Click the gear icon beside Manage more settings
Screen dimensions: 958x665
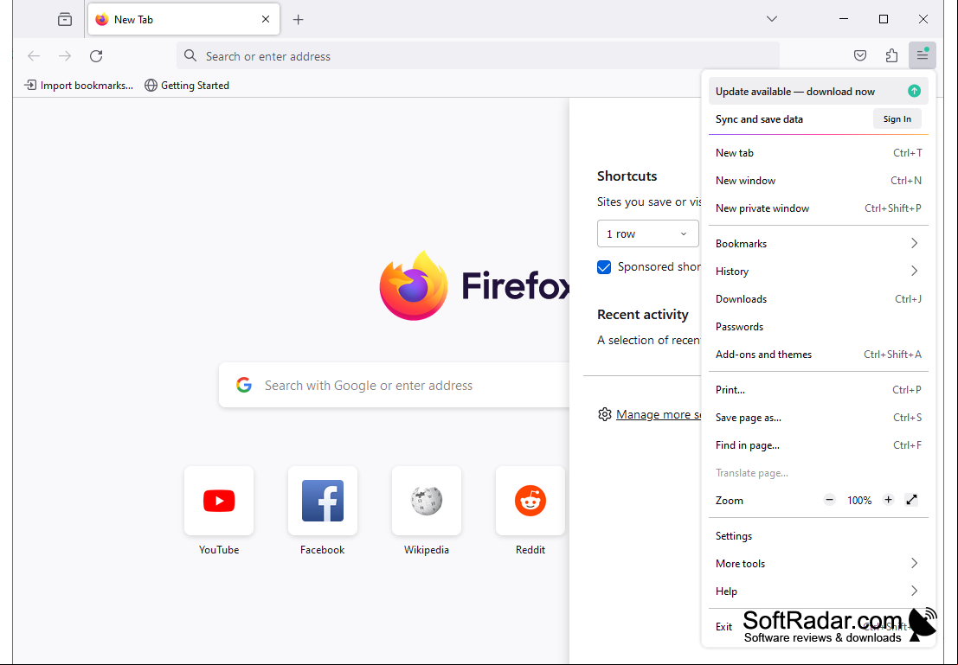[x=605, y=414]
